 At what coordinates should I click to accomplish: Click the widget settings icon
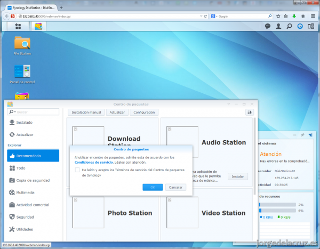tap(310, 135)
